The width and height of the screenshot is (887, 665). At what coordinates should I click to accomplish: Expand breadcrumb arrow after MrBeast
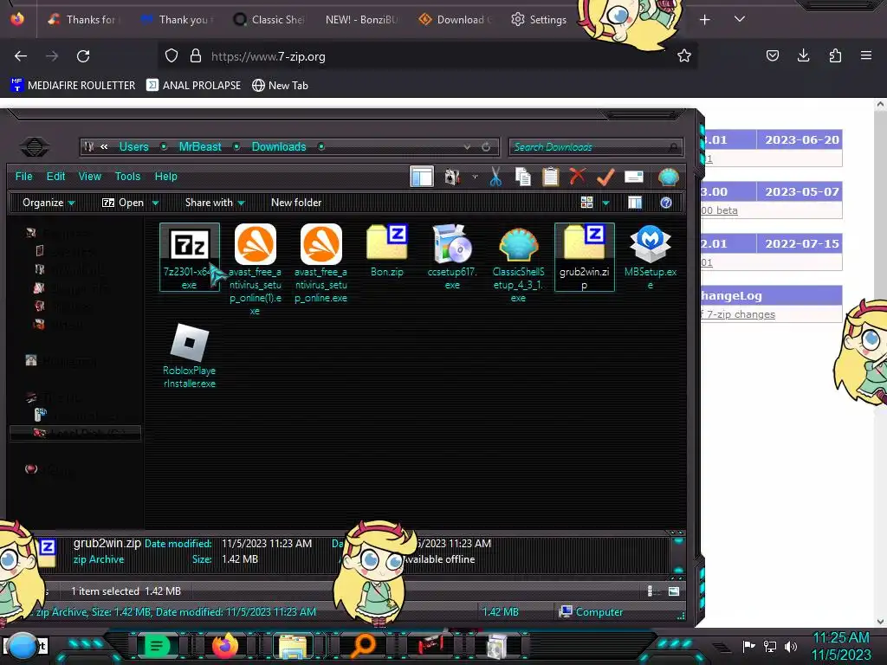click(x=236, y=146)
